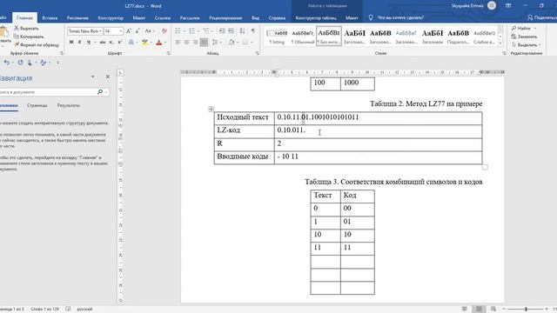The width and height of the screenshot is (557, 313).
Task: Select the Обычный style thumbnail
Action: point(303,37)
